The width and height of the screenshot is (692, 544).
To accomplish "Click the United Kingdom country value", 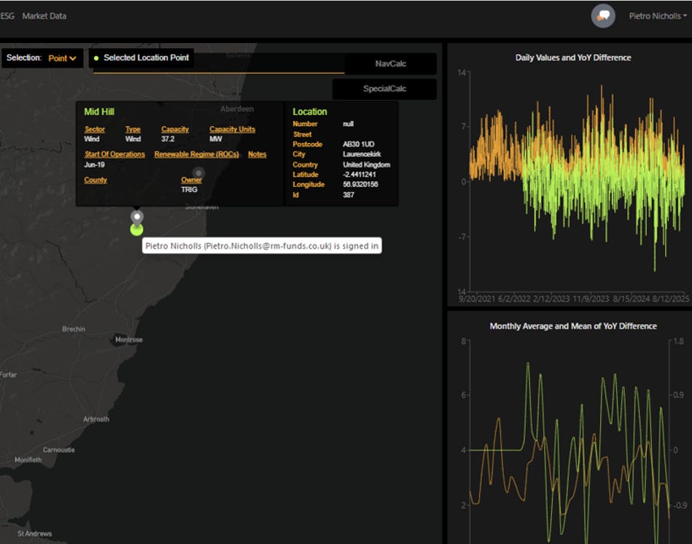I will click(366, 165).
